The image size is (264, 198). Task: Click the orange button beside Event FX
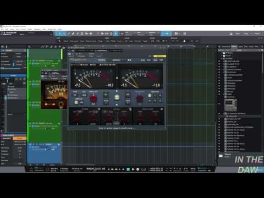click(x=20, y=139)
